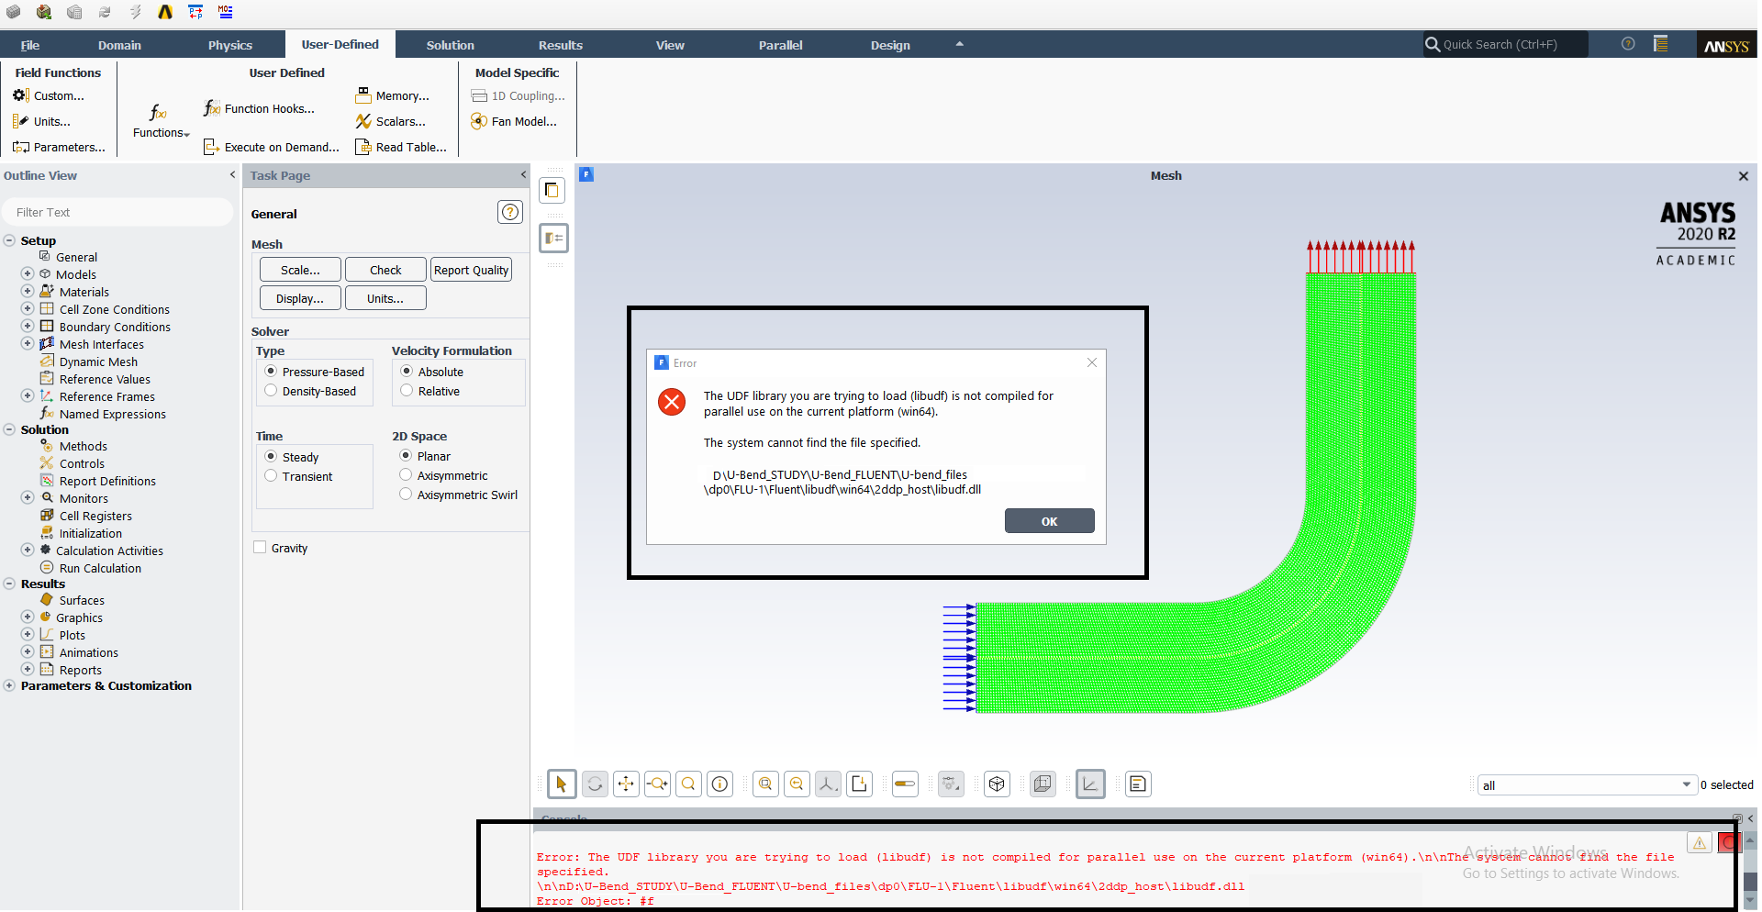The height and width of the screenshot is (912, 1762).
Task: Expand Materials in the outline
Action: pyautogui.click(x=28, y=291)
